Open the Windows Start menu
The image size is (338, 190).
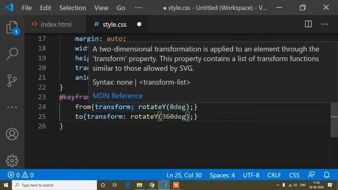[6, 185]
